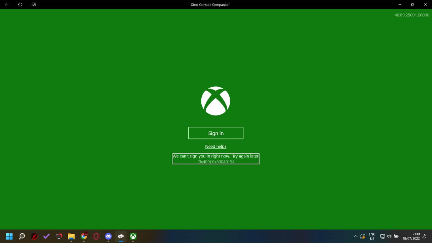432x243 pixels.
Task: Change the ENG US input language
Action: coord(372,236)
